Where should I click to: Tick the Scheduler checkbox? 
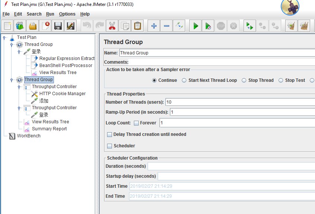tap(109, 146)
